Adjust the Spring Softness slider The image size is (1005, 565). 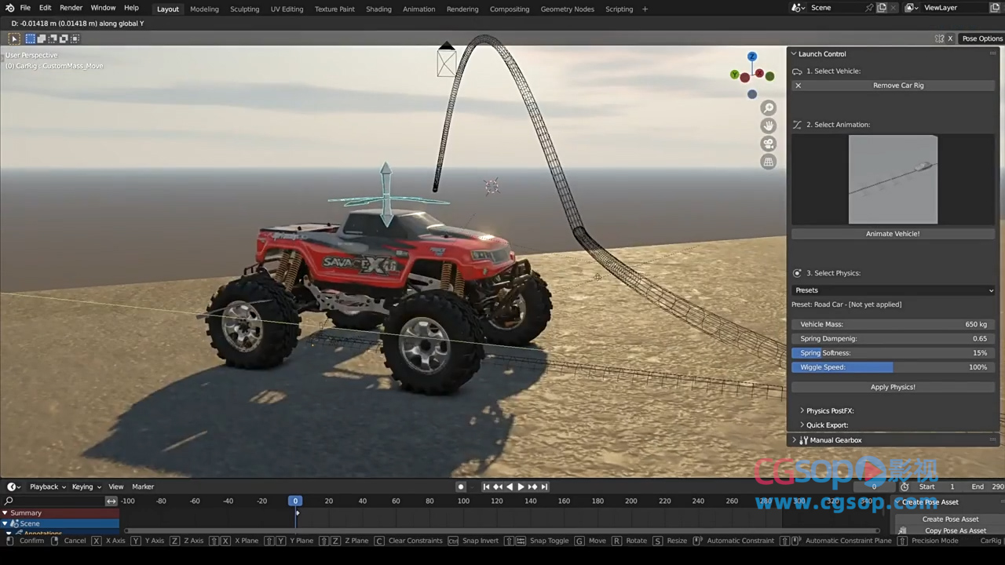[893, 353]
